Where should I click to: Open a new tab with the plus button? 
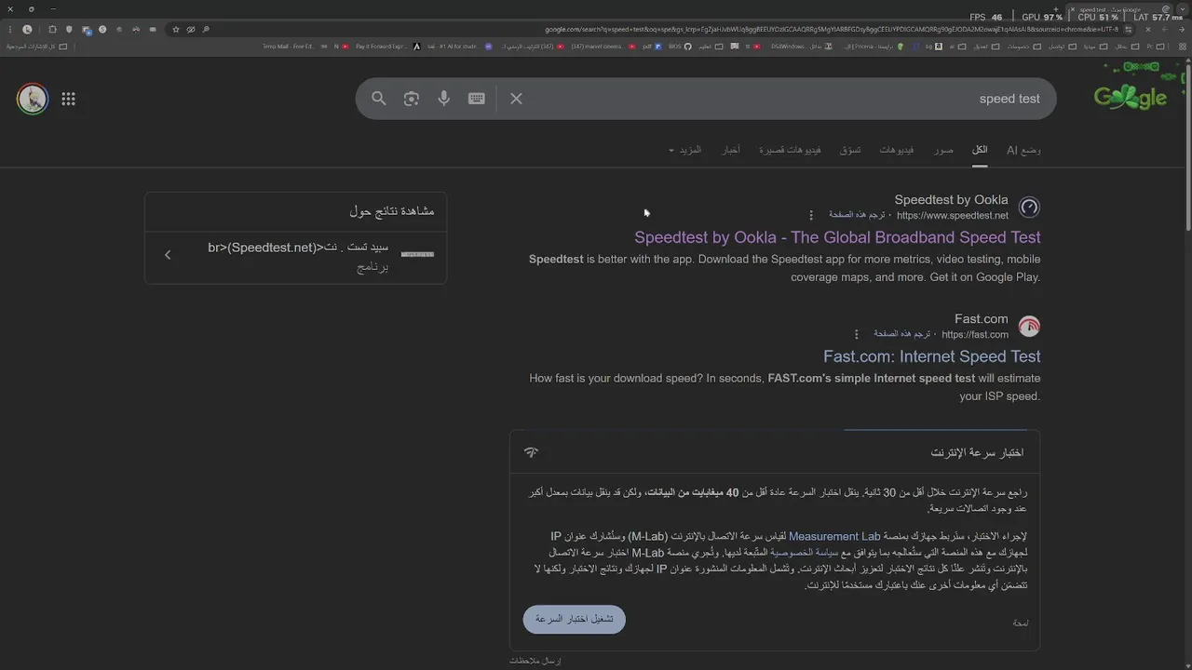pos(1056,8)
